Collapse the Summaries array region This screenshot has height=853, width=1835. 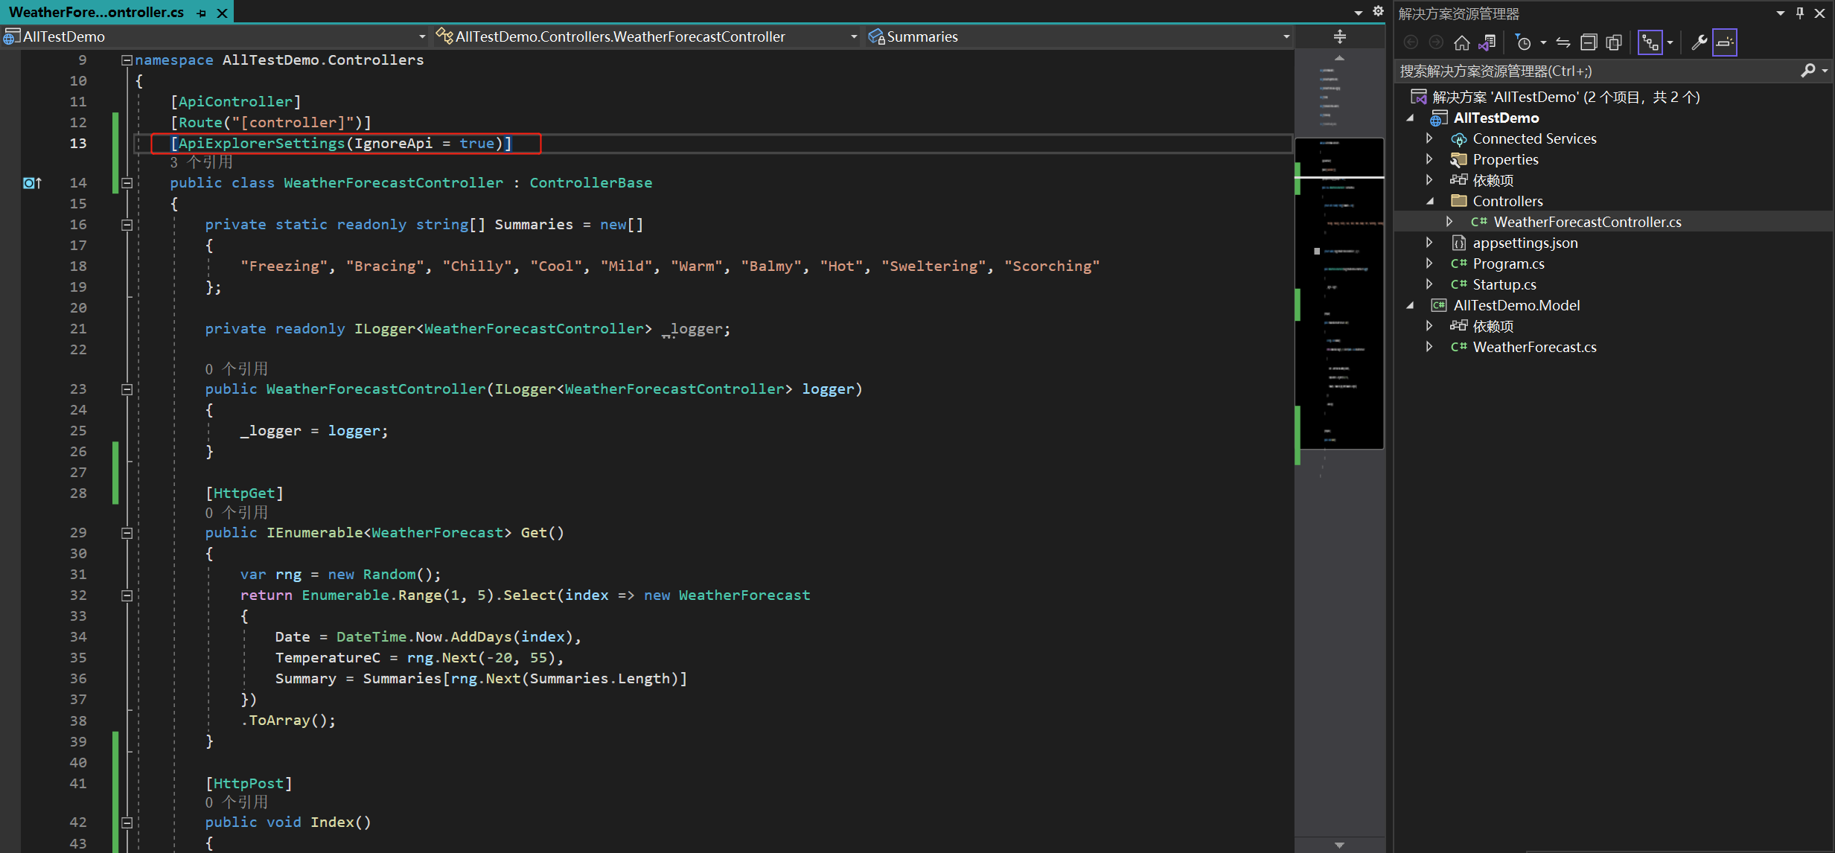127,225
